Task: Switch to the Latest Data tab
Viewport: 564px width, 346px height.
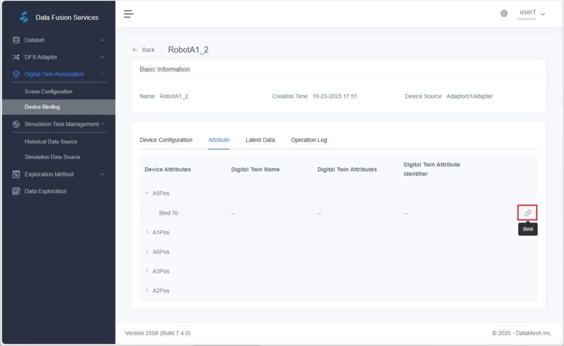Action: point(260,140)
